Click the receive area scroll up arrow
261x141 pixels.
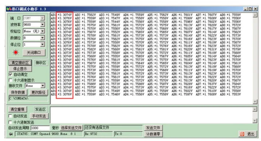(x=255, y=15)
